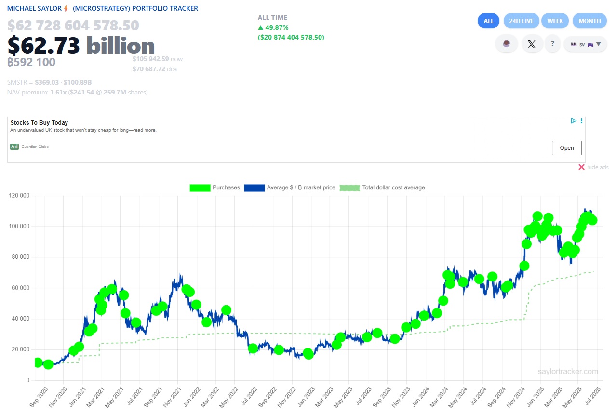Screen dimensions: 616x415
Task: Click the 120 000 y-axis label
Action: pyautogui.click(x=19, y=196)
